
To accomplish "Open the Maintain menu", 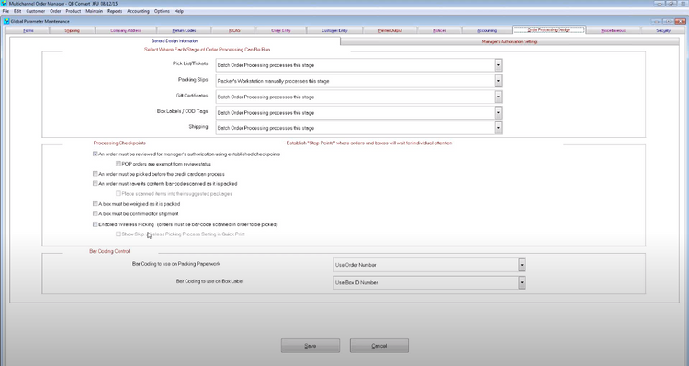I will [94, 11].
